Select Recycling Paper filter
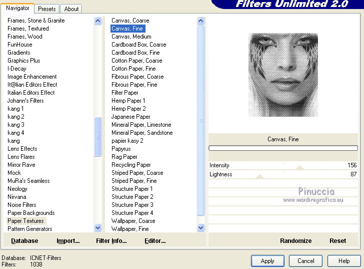The width and height of the screenshot is (364, 269). [131, 165]
